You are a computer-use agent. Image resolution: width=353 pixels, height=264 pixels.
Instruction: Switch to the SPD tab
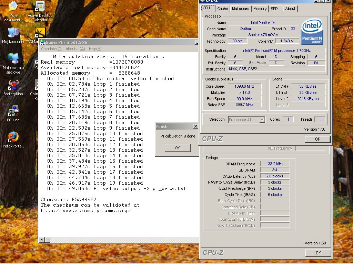click(x=274, y=9)
